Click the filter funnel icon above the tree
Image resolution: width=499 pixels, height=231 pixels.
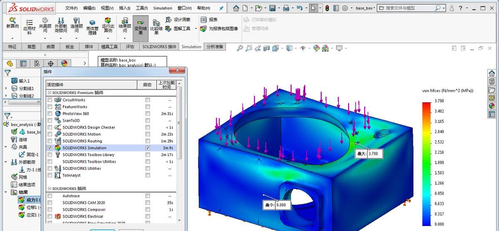point(7,72)
